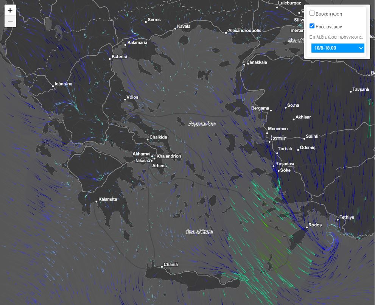Viewport: 375px width, 305px height.
Task: Select the Kalamáta city marker
Action: click(x=96, y=202)
